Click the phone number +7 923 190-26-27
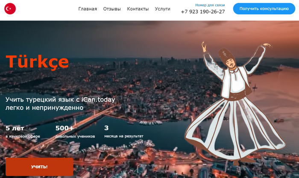The width and height of the screenshot is (299, 178). pos(203,12)
